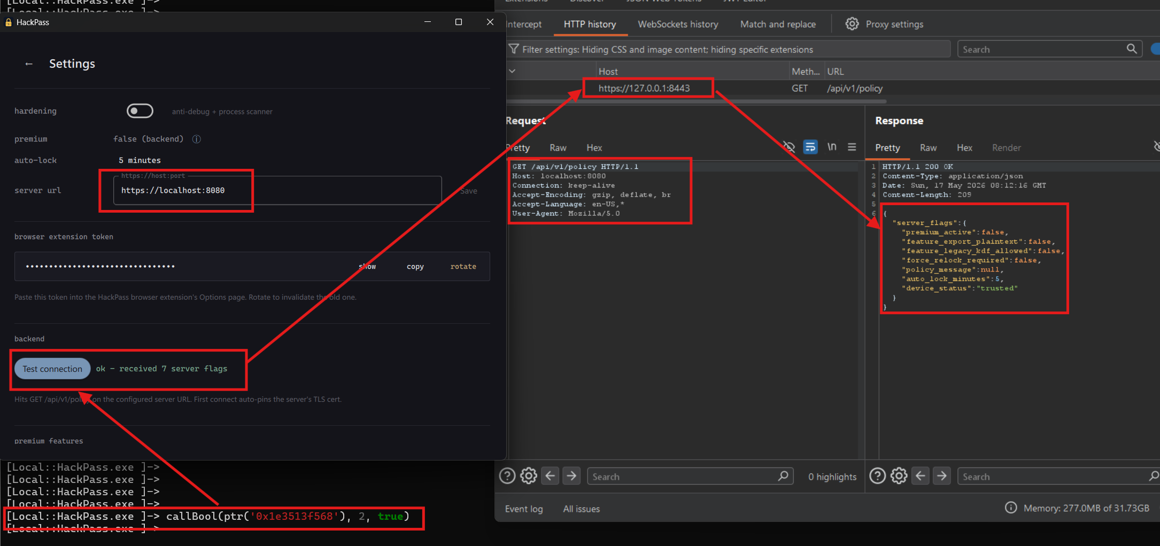The image size is (1160, 546).
Task: Open the Event log
Action: click(524, 509)
